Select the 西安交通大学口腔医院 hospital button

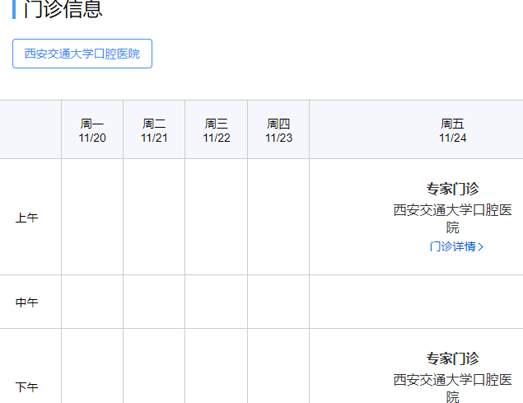pyautogui.click(x=82, y=54)
